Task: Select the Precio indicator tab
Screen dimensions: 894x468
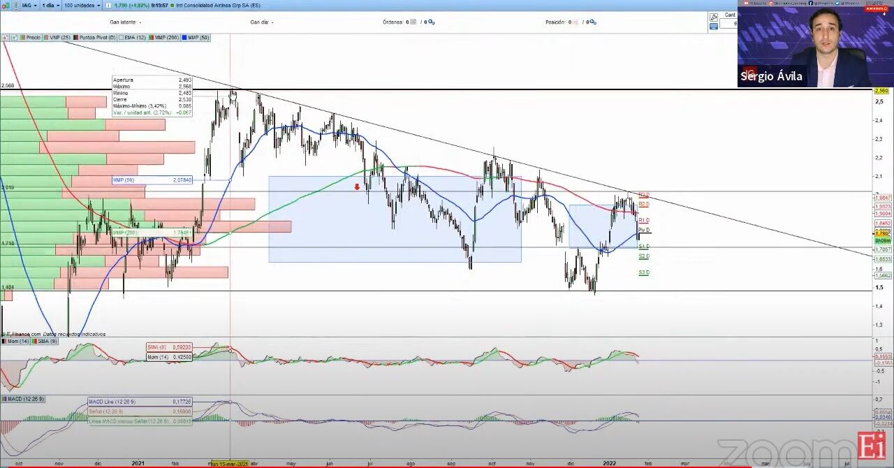Action: (30, 37)
